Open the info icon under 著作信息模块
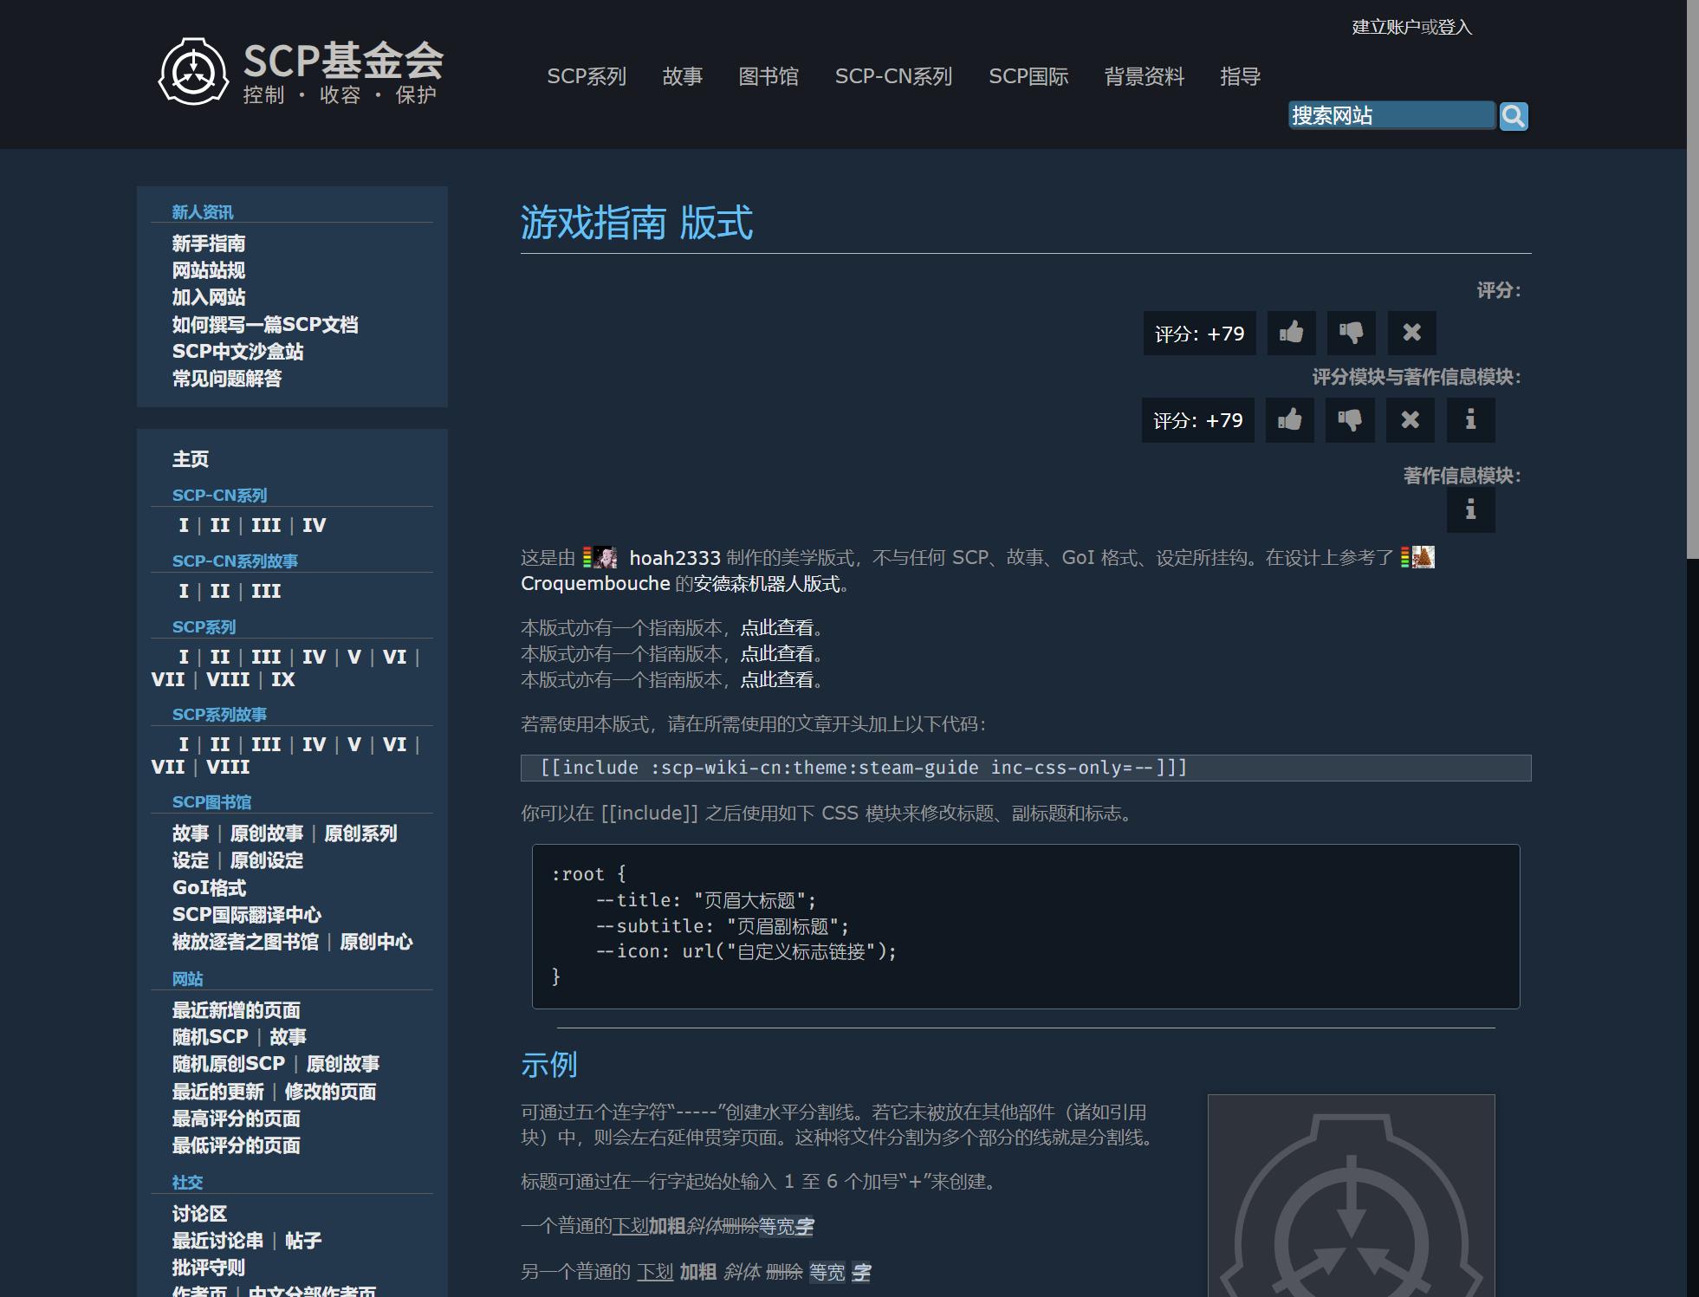The width and height of the screenshot is (1699, 1297). 1470,510
